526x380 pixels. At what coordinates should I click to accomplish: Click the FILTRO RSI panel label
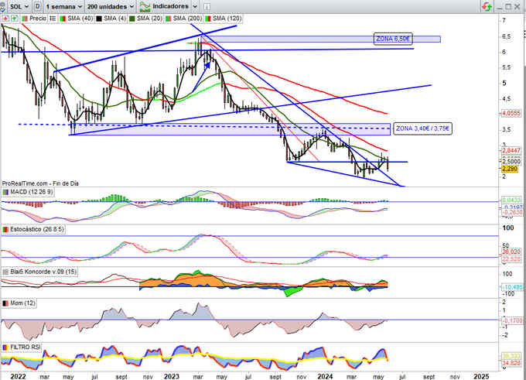[x=26, y=347]
